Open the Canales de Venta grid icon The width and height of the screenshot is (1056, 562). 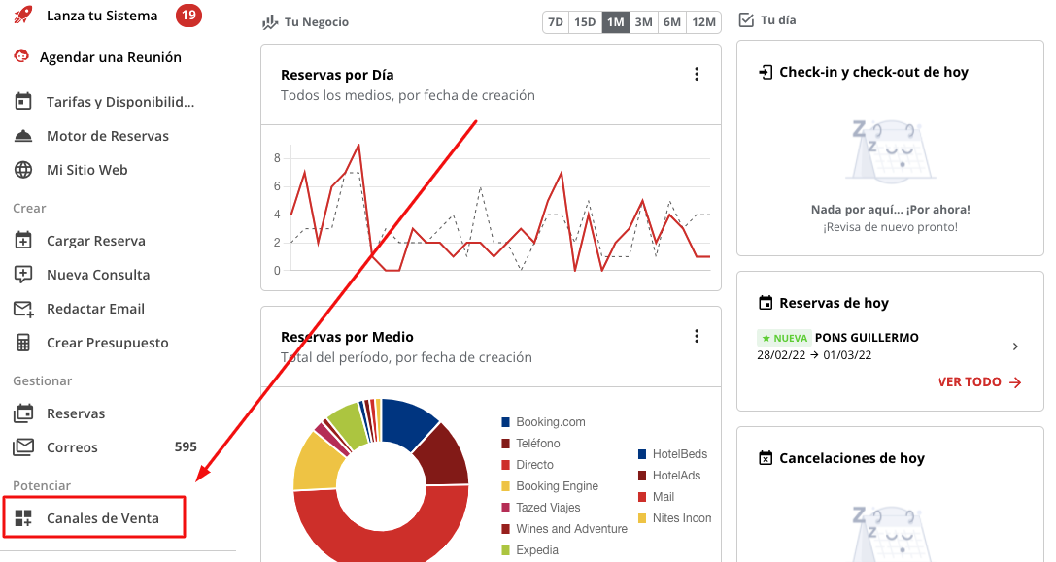coord(23,518)
